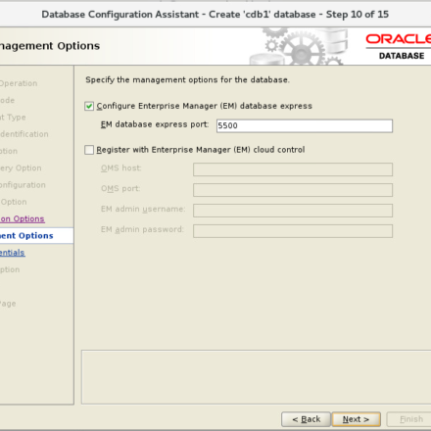
Task: Click the 'onfiguration' step in sidebar
Action: (23, 185)
